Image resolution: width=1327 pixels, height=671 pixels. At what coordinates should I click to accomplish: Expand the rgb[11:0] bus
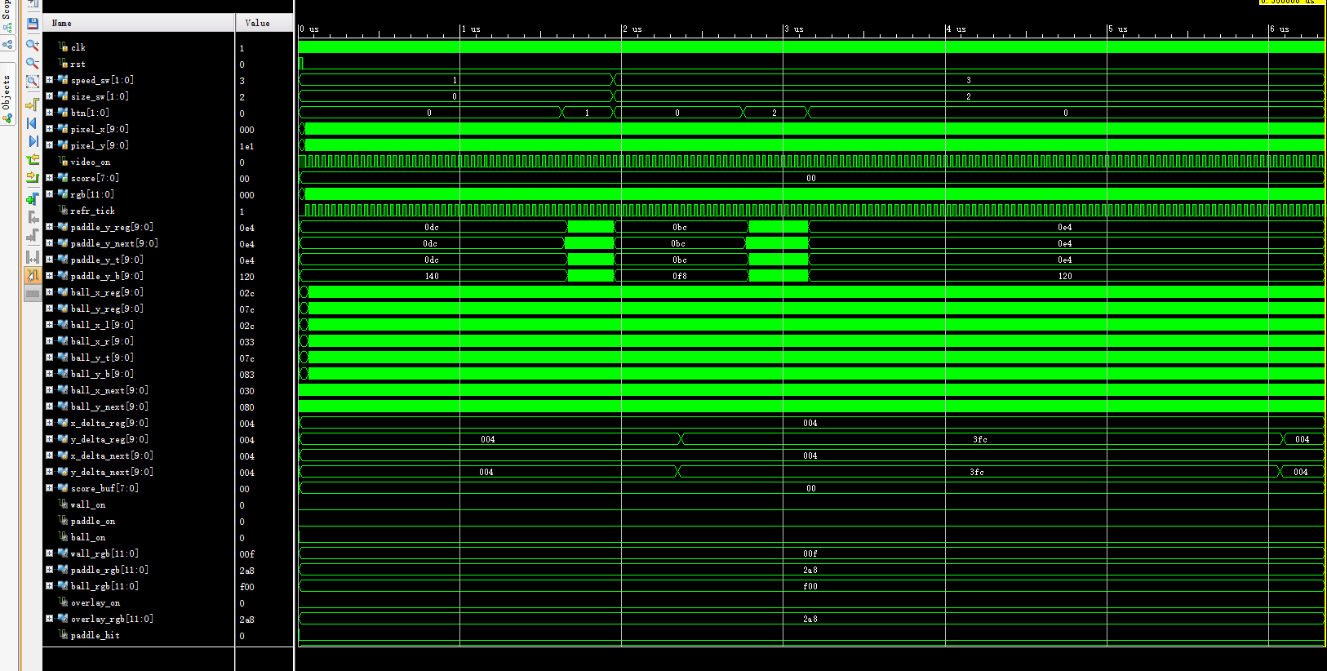(49, 194)
